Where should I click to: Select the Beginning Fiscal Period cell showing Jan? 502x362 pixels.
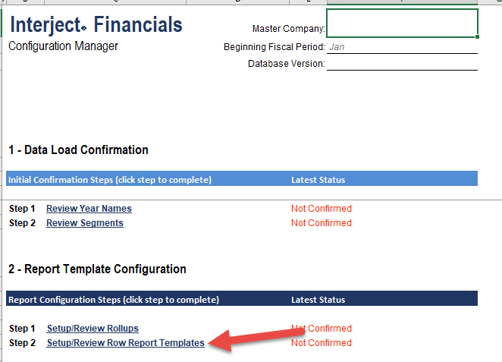tap(402, 47)
